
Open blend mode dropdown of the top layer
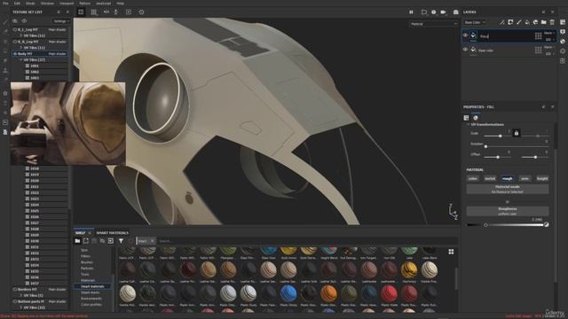coord(548,33)
